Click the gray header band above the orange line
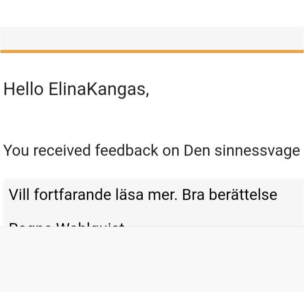Viewport: 304px width, 292px height. pyautogui.click(x=152, y=38)
